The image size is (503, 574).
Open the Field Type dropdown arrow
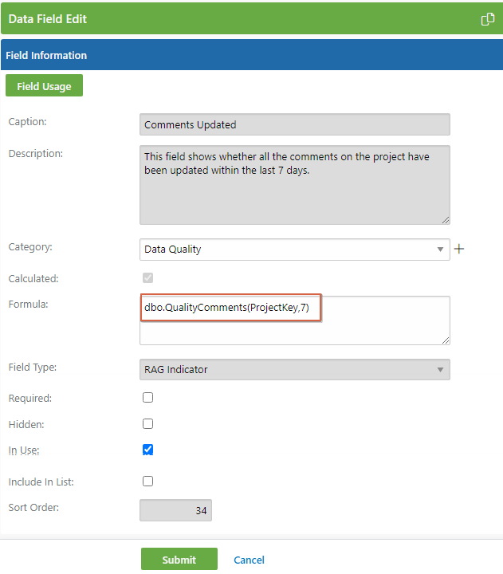(440, 370)
